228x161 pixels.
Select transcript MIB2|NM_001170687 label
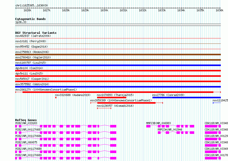[28, 130]
